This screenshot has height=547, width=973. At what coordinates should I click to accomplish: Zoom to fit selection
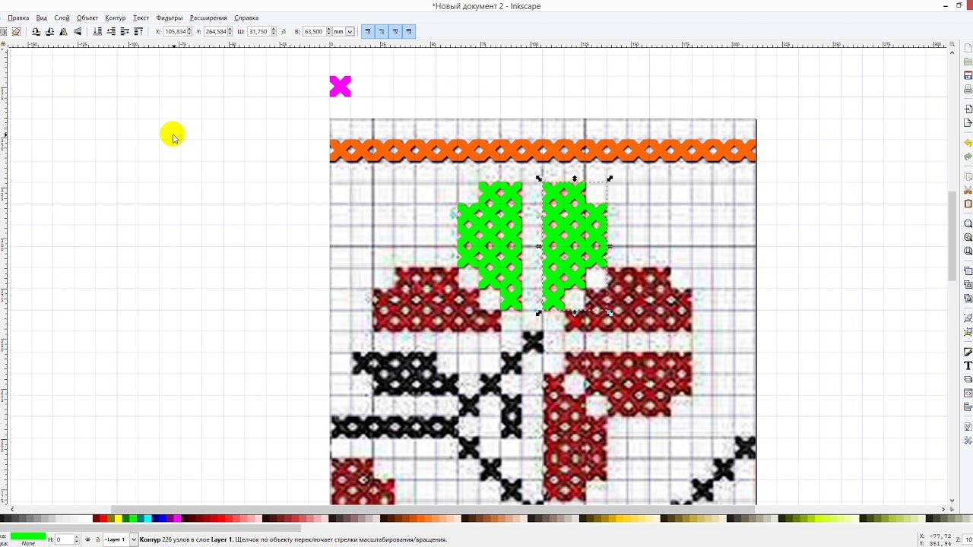tap(968, 223)
